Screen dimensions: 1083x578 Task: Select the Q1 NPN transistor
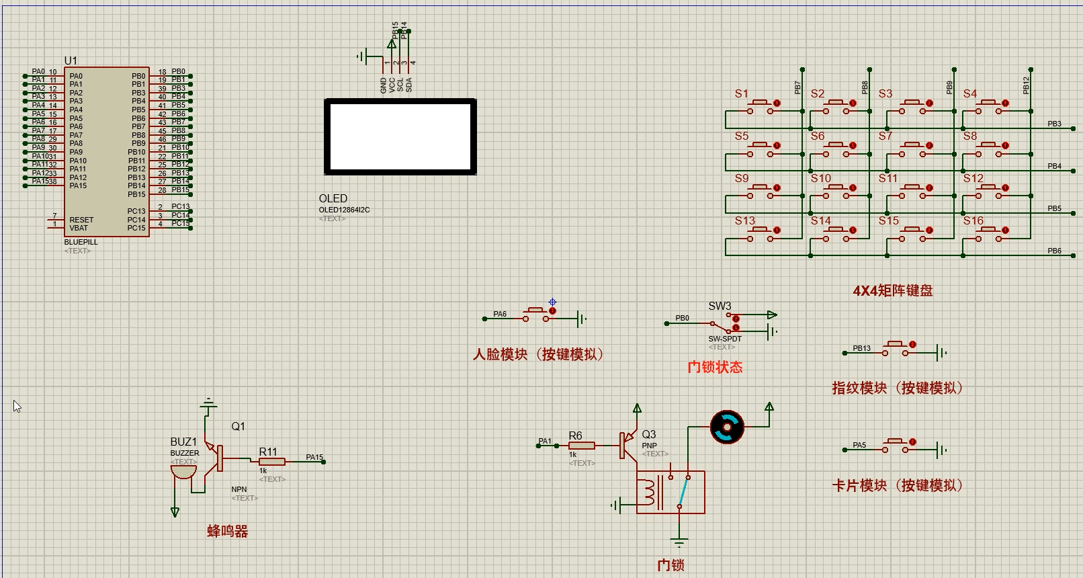coord(215,458)
